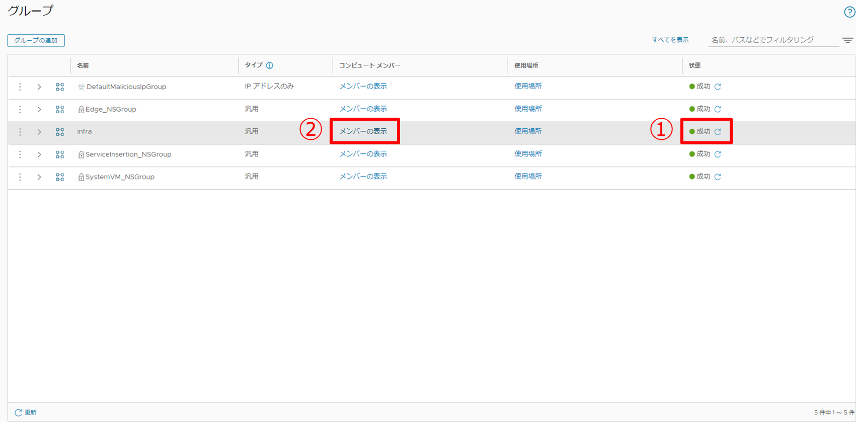Click the すべてを表示 link
The image size is (856, 422).
pyautogui.click(x=670, y=40)
